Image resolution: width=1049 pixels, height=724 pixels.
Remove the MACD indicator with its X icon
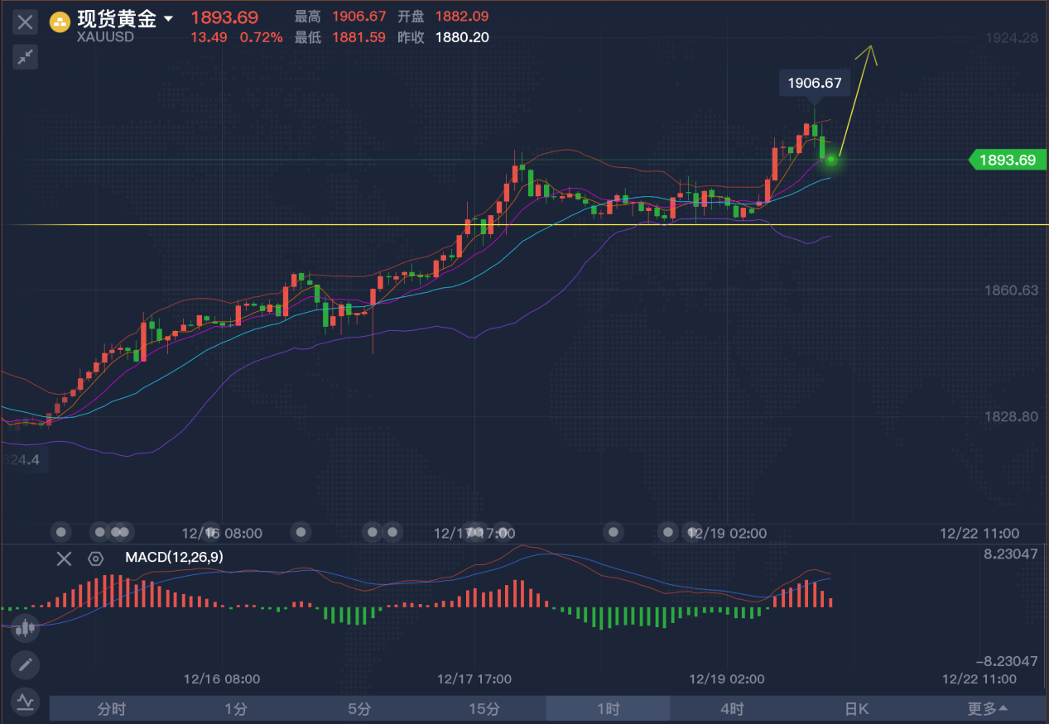click(x=64, y=559)
